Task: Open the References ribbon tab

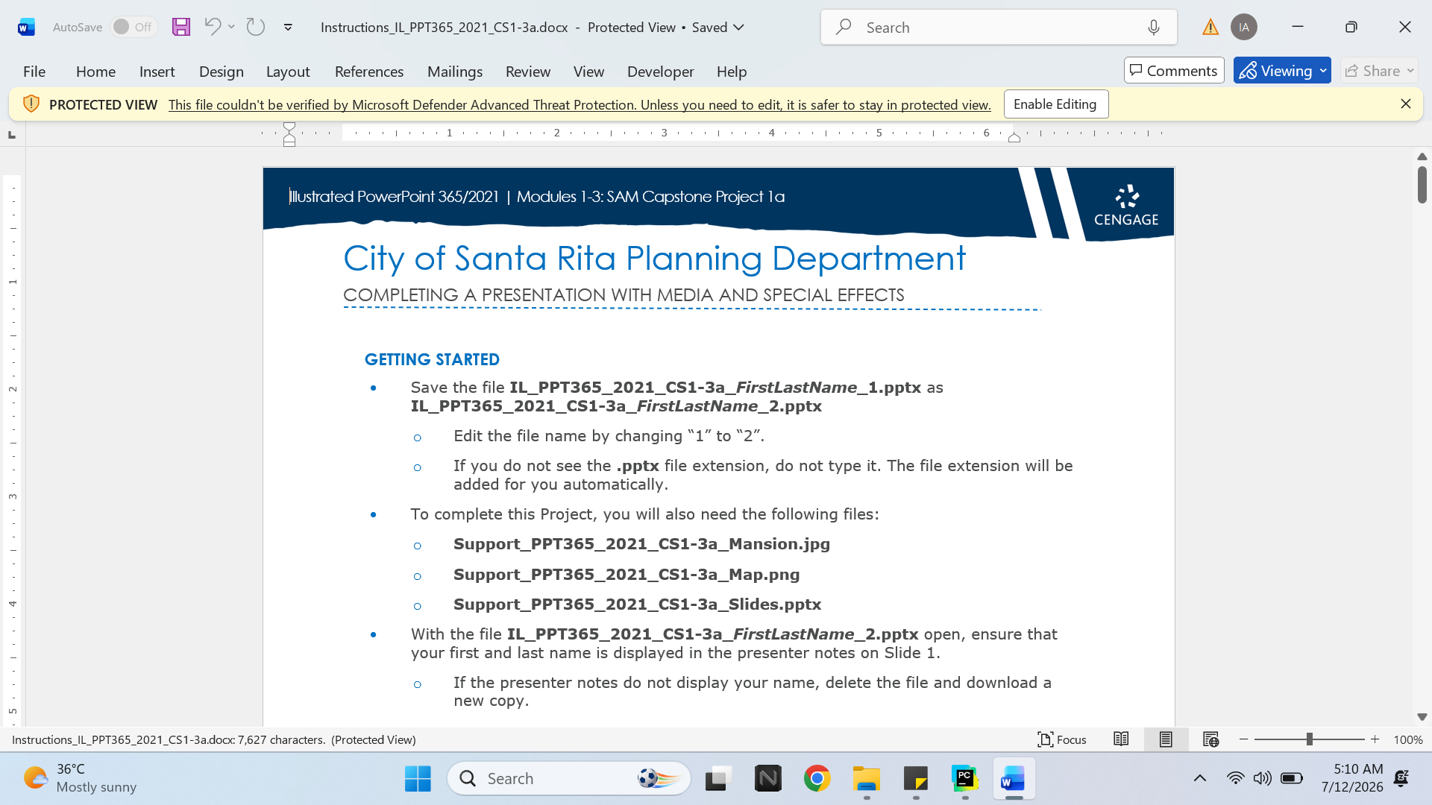Action: coord(369,72)
